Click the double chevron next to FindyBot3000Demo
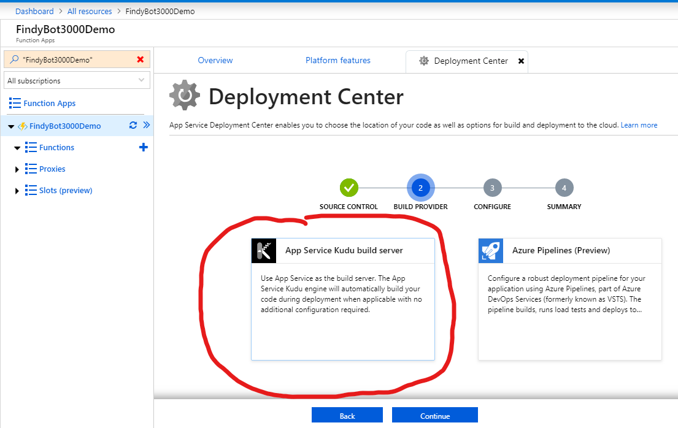678x428 pixels. coord(147,125)
